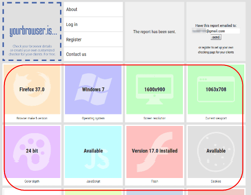
Task: Go to the Log in page
Action: click(93, 24)
